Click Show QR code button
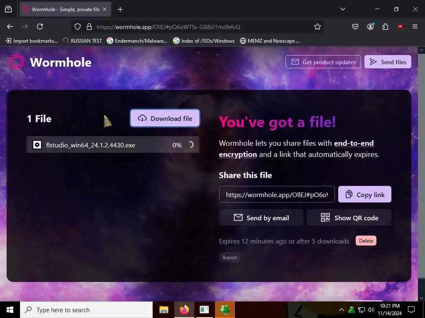 coord(349,218)
